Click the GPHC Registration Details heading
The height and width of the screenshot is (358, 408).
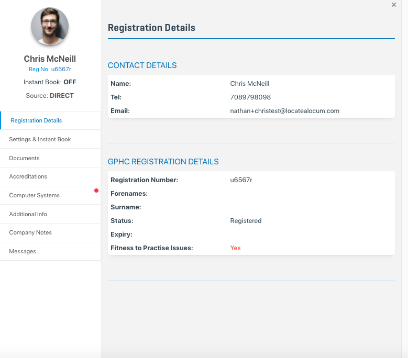pos(163,162)
